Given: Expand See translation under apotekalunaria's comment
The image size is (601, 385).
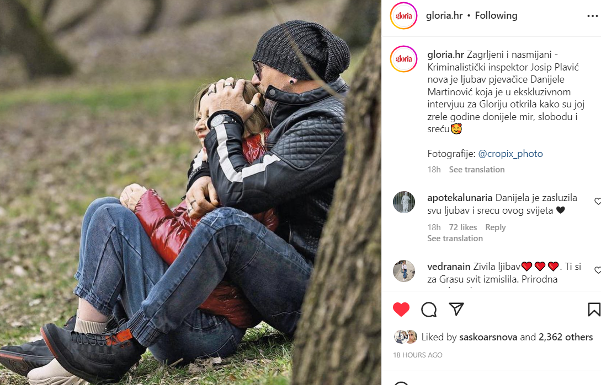Looking at the screenshot, I should click(x=455, y=238).
